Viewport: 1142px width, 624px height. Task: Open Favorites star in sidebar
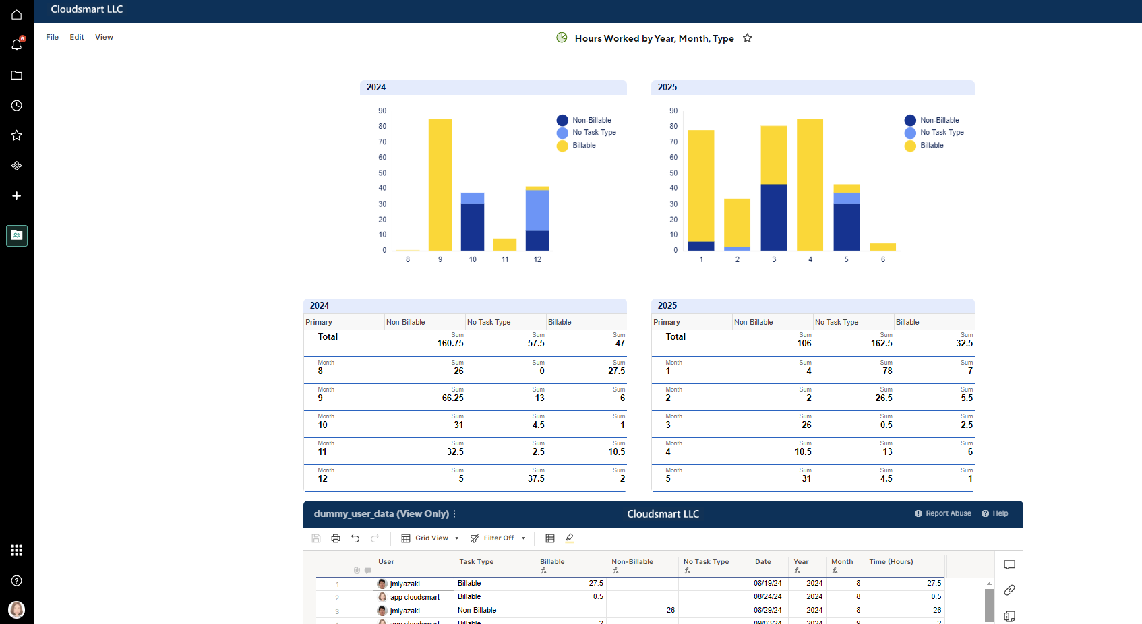tap(16, 135)
